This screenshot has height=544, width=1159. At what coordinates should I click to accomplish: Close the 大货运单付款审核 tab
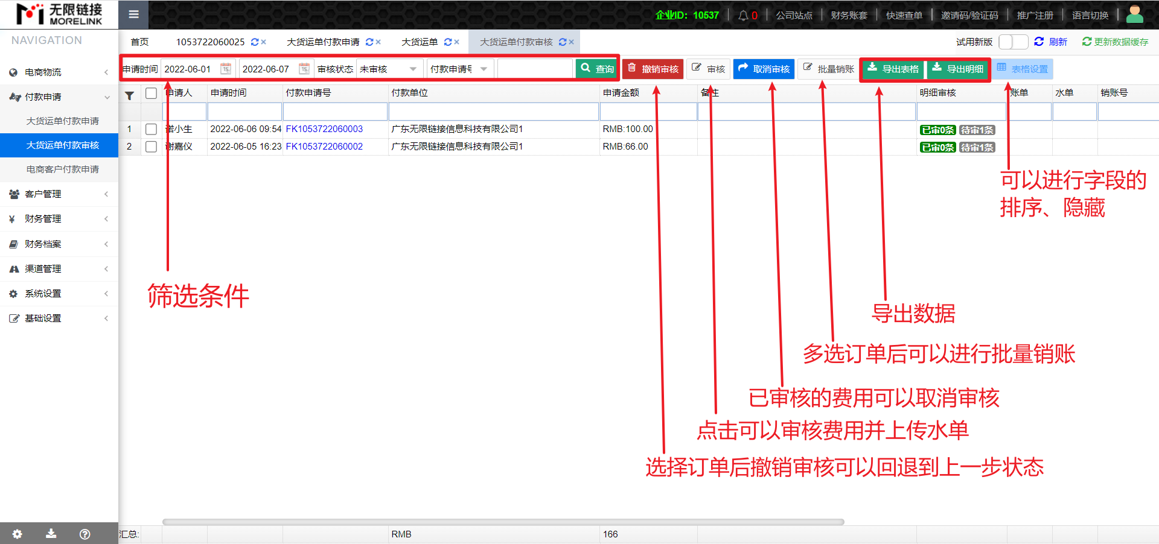point(572,42)
